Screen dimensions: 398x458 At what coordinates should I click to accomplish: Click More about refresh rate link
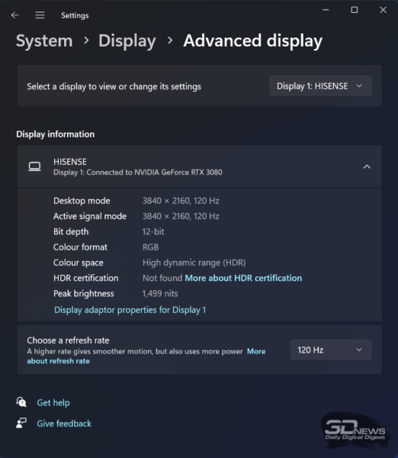pyautogui.click(x=146, y=356)
